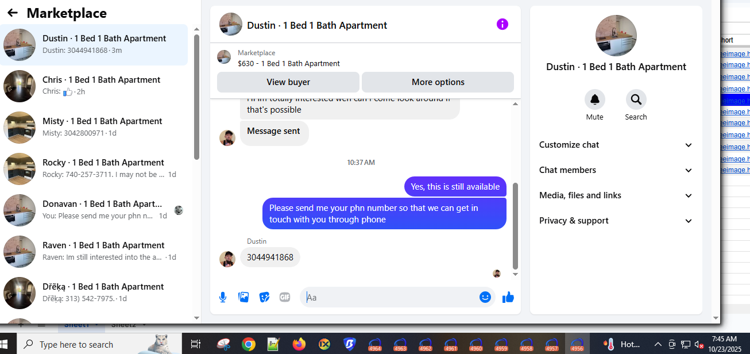Image resolution: width=750 pixels, height=354 pixels.
Task: Open the emoji picker smiley
Action: (x=485, y=297)
